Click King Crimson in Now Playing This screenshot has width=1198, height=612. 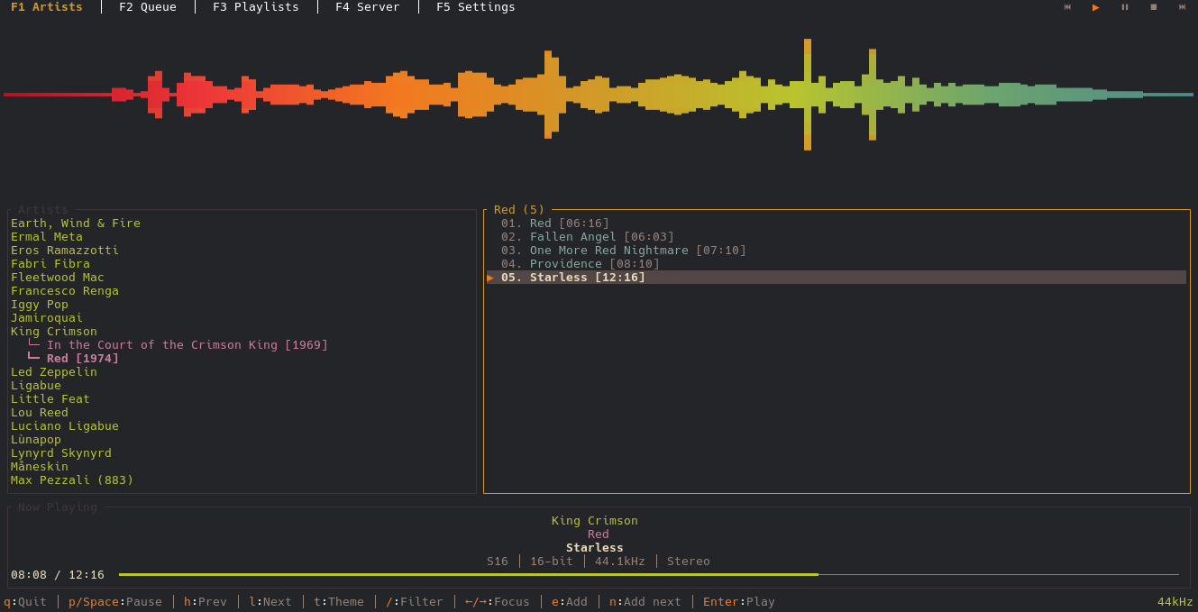click(x=595, y=521)
